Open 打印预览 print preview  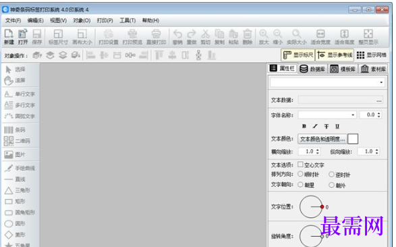point(132,37)
